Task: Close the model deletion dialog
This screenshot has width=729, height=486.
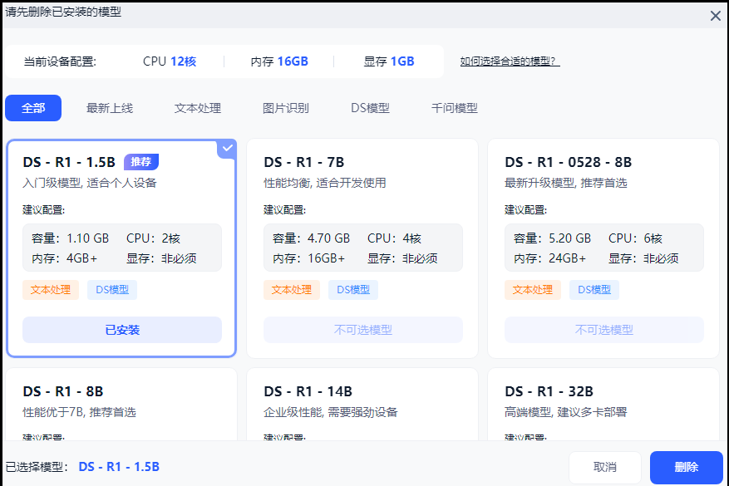Action: pyautogui.click(x=714, y=15)
